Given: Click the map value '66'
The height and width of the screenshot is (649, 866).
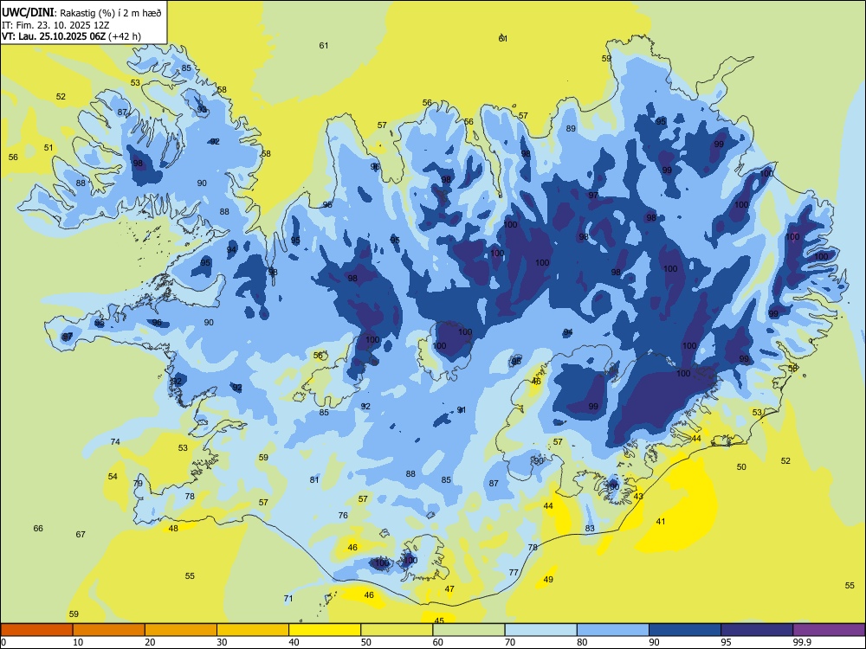Looking at the screenshot, I should tap(38, 529).
